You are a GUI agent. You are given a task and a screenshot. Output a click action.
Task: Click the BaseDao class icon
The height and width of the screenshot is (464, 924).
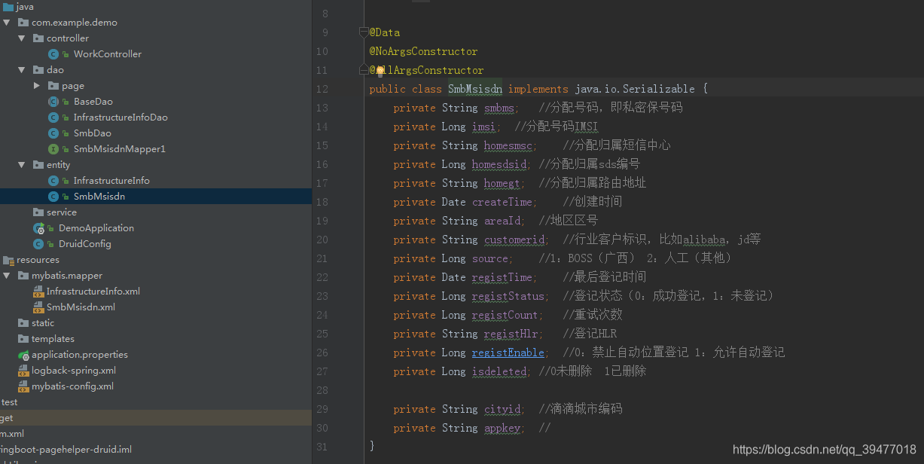[x=53, y=102]
